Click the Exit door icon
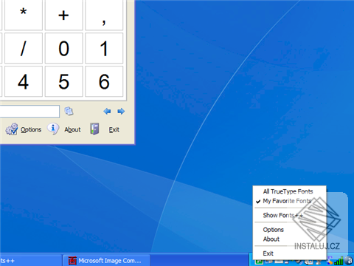 94,129
